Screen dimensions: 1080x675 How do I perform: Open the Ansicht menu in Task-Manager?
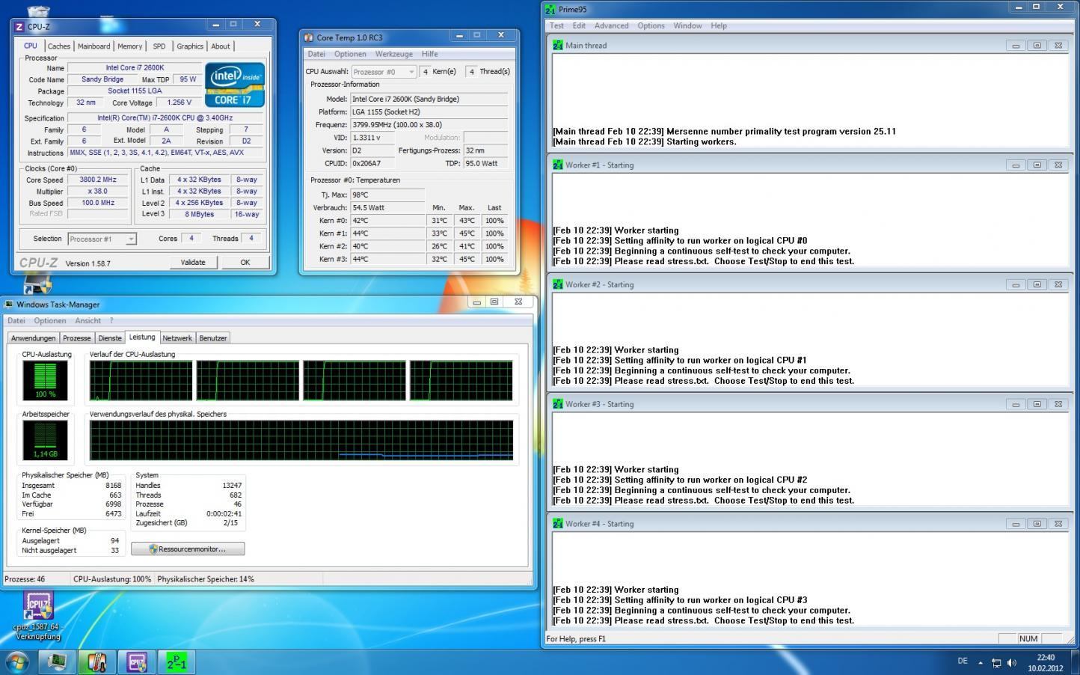point(88,321)
